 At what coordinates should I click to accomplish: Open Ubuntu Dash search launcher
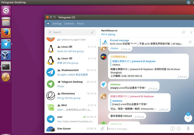tap(6, 11)
